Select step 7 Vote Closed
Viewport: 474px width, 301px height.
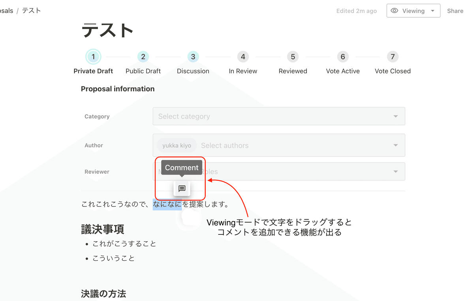pos(393,56)
